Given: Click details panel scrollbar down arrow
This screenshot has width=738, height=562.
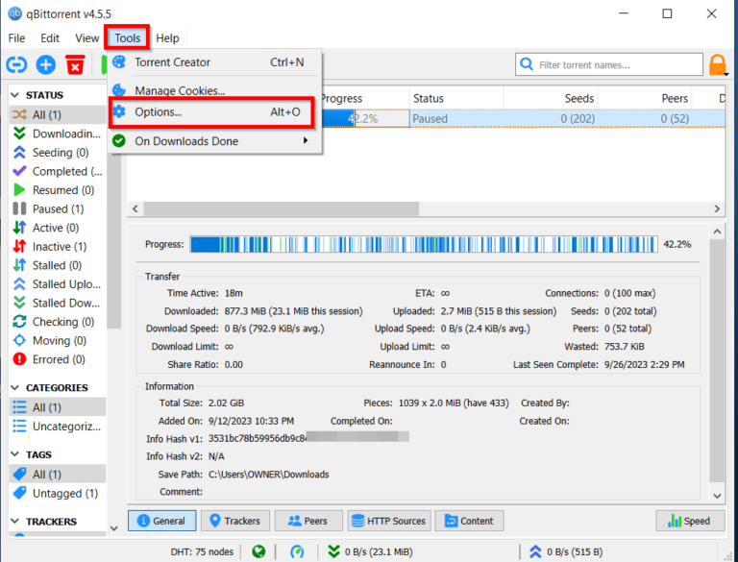Looking at the screenshot, I should pos(717,496).
